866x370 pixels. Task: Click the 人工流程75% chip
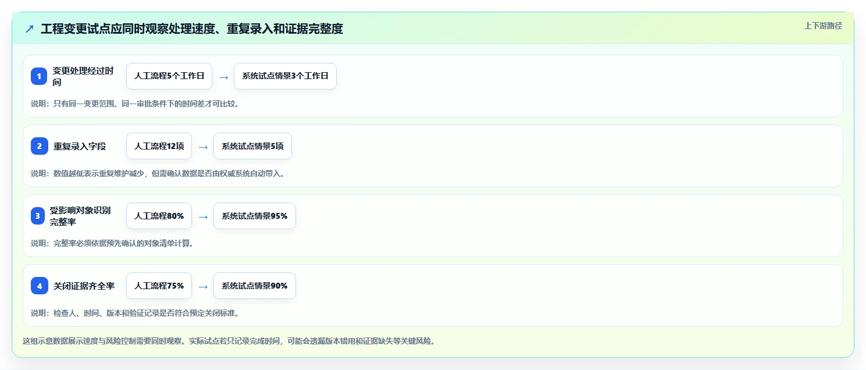pyautogui.click(x=159, y=286)
